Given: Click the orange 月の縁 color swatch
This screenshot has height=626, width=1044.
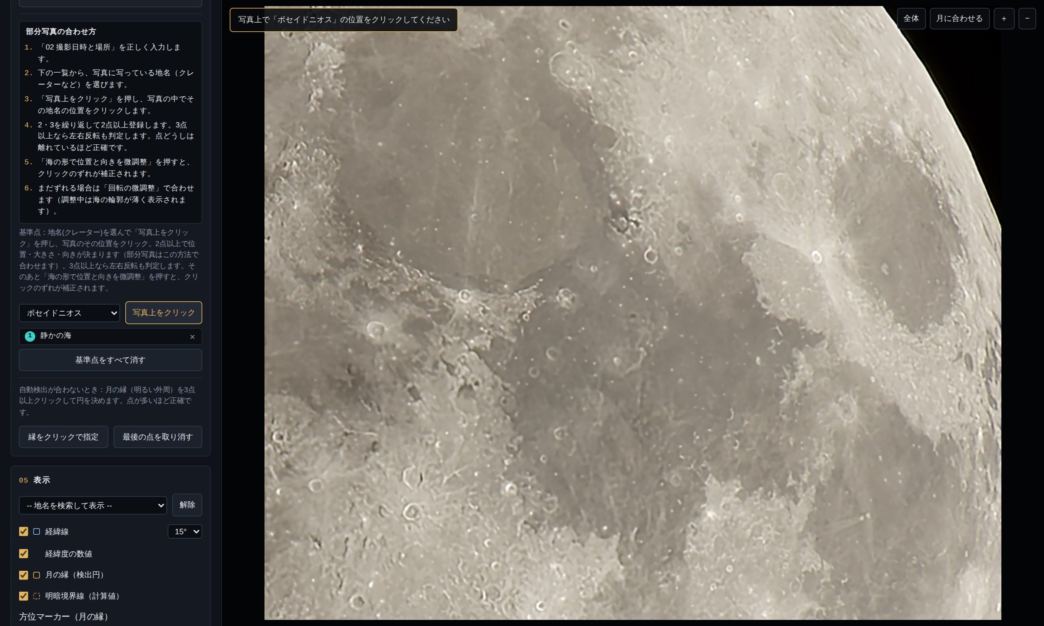Looking at the screenshot, I should click(37, 575).
